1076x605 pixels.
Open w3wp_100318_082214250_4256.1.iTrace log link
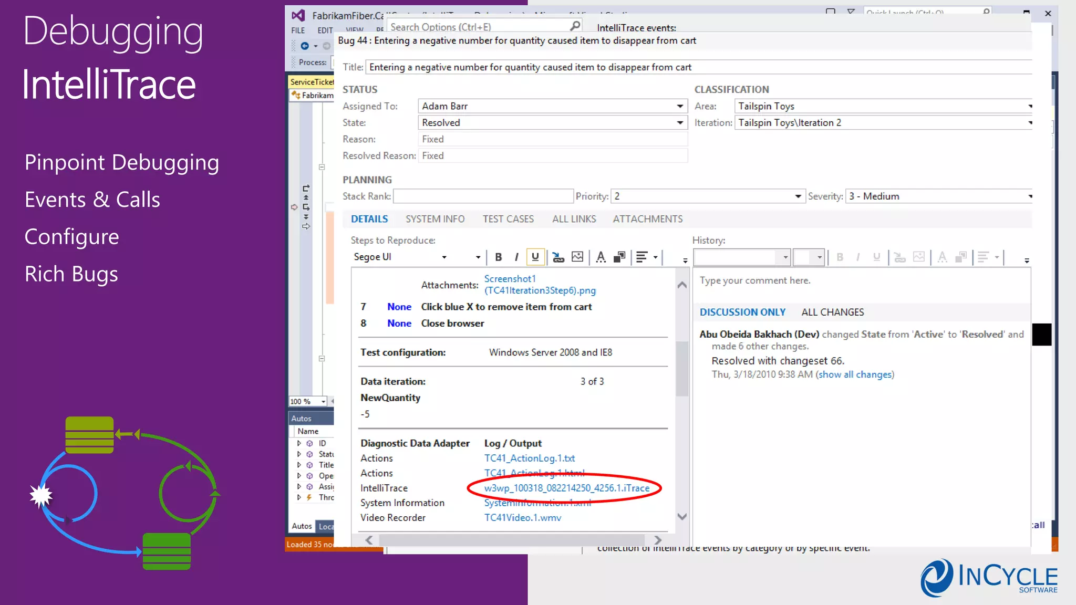pyautogui.click(x=567, y=488)
